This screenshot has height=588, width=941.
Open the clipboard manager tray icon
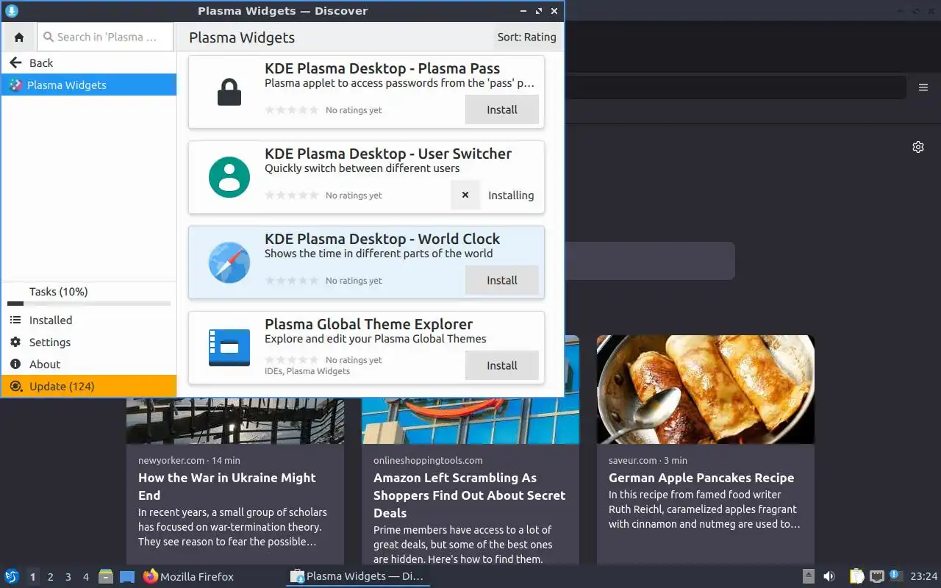856,576
